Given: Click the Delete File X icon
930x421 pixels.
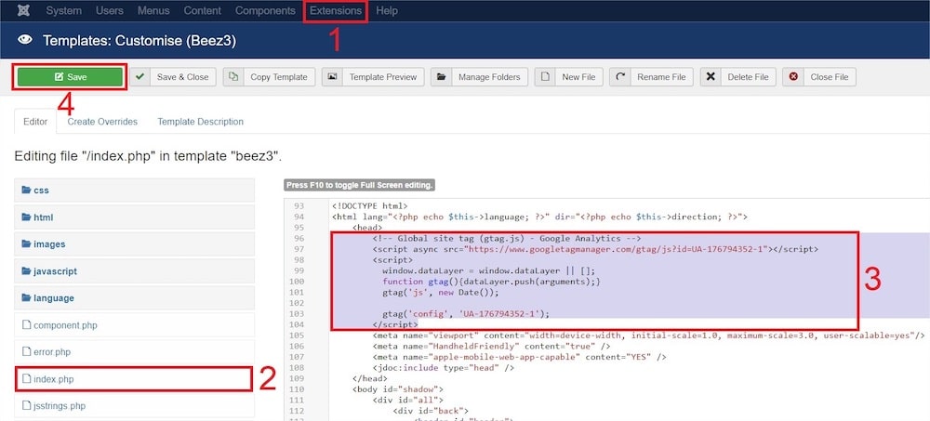Looking at the screenshot, I should click(711, 77).
